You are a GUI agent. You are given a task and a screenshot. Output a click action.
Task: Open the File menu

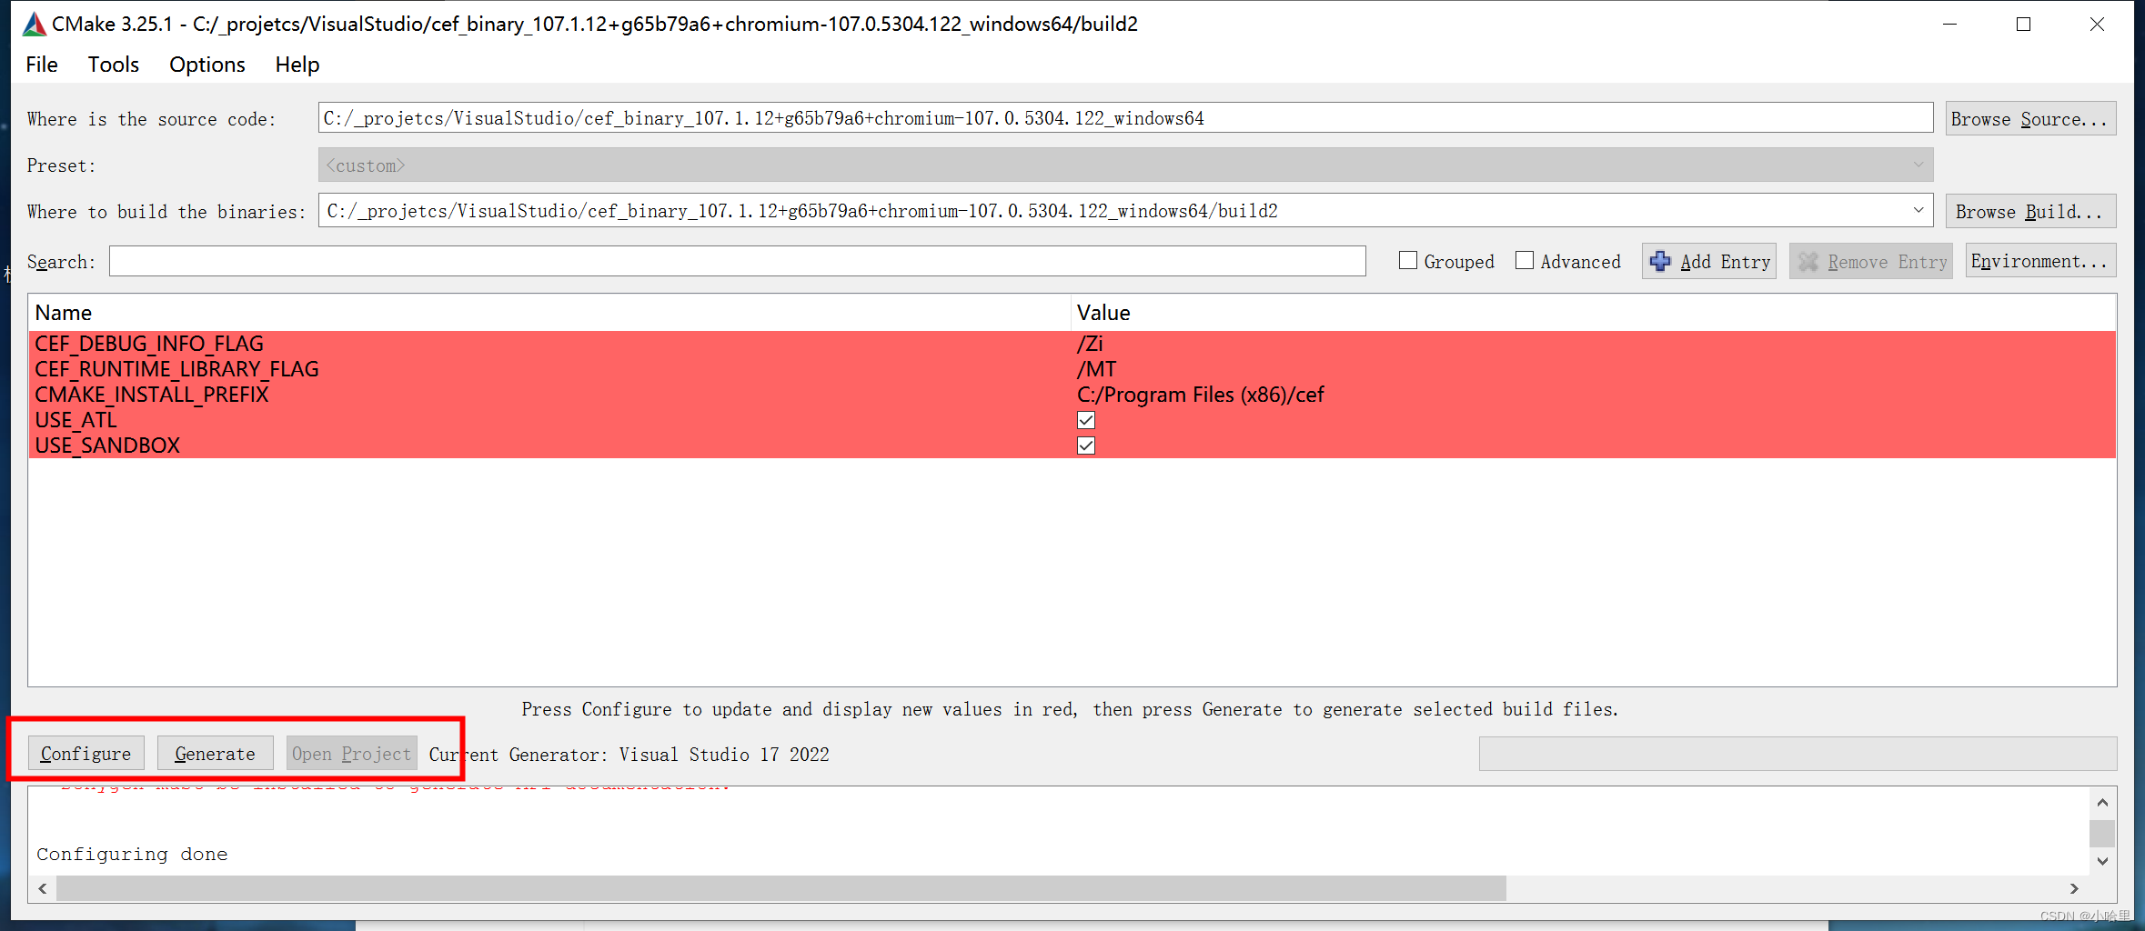(42, 65)
